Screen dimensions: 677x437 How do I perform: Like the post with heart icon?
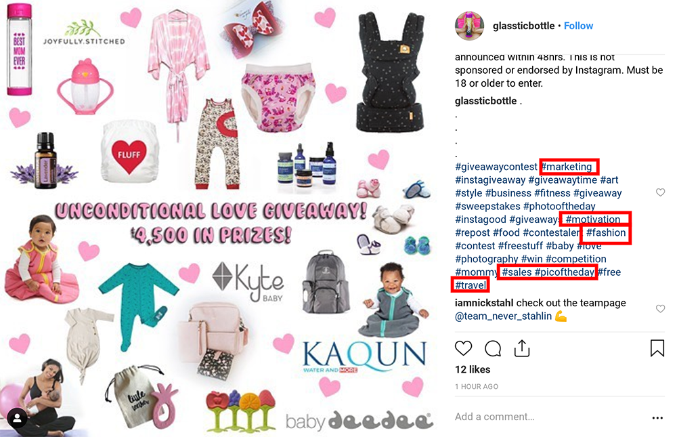(463, 348)
